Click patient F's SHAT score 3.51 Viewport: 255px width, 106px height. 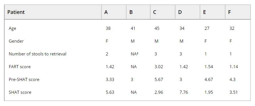pyautogui.click(x=234, y=92)
